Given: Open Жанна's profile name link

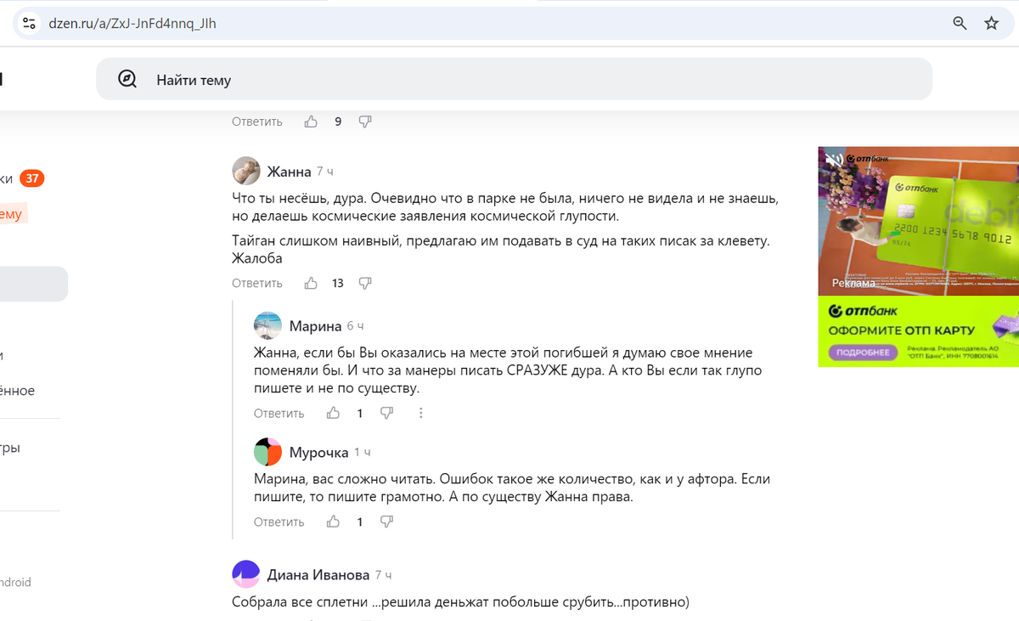Looking at the screenshot, I should coord(289,172).
